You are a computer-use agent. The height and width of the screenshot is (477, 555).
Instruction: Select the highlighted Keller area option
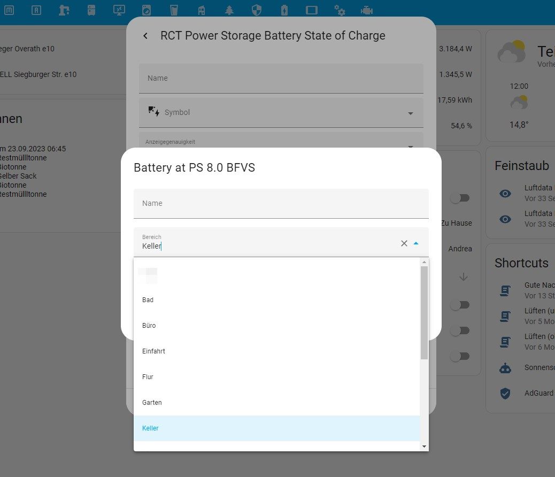277,428
